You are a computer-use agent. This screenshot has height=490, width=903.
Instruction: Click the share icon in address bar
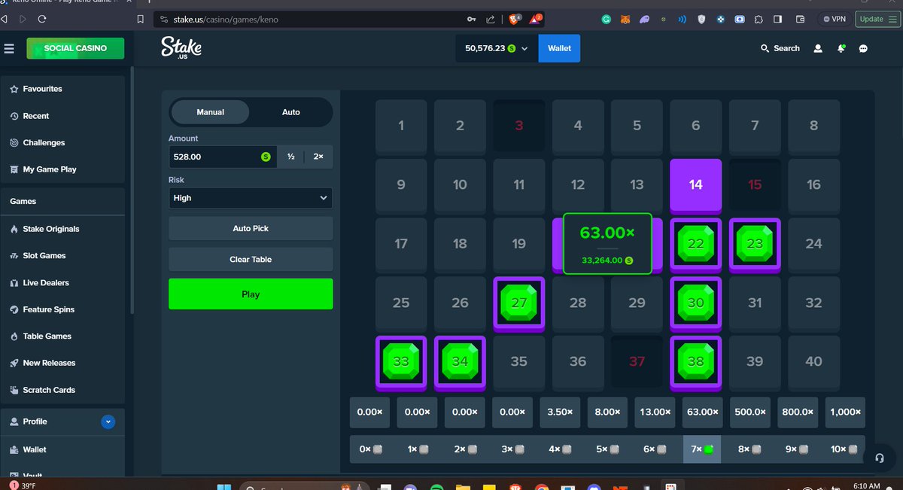coord(491,19)
